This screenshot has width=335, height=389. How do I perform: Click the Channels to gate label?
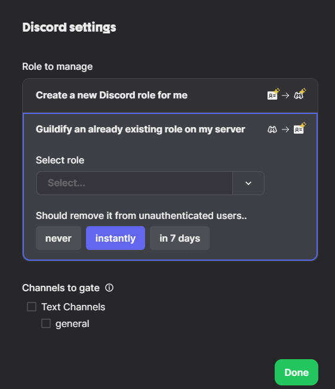(x=61, y=288)
